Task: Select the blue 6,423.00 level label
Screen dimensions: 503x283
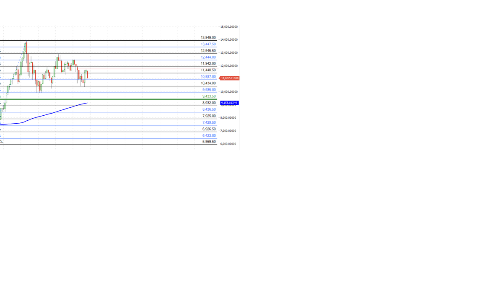Action: (209, 135)
